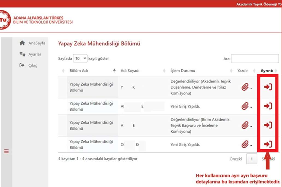The image size is (282, 187).
Task: Go to Önceki (previous) page
Action: [x=236, y=159]
